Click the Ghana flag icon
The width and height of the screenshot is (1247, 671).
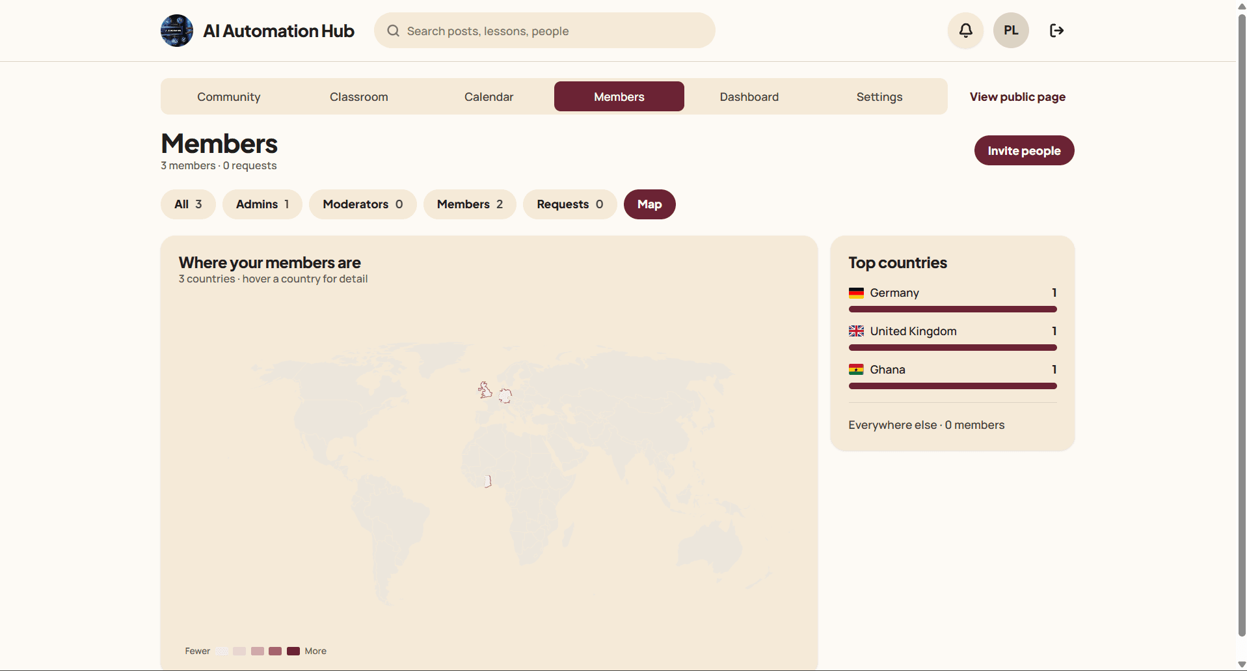[x=856, y=370]
